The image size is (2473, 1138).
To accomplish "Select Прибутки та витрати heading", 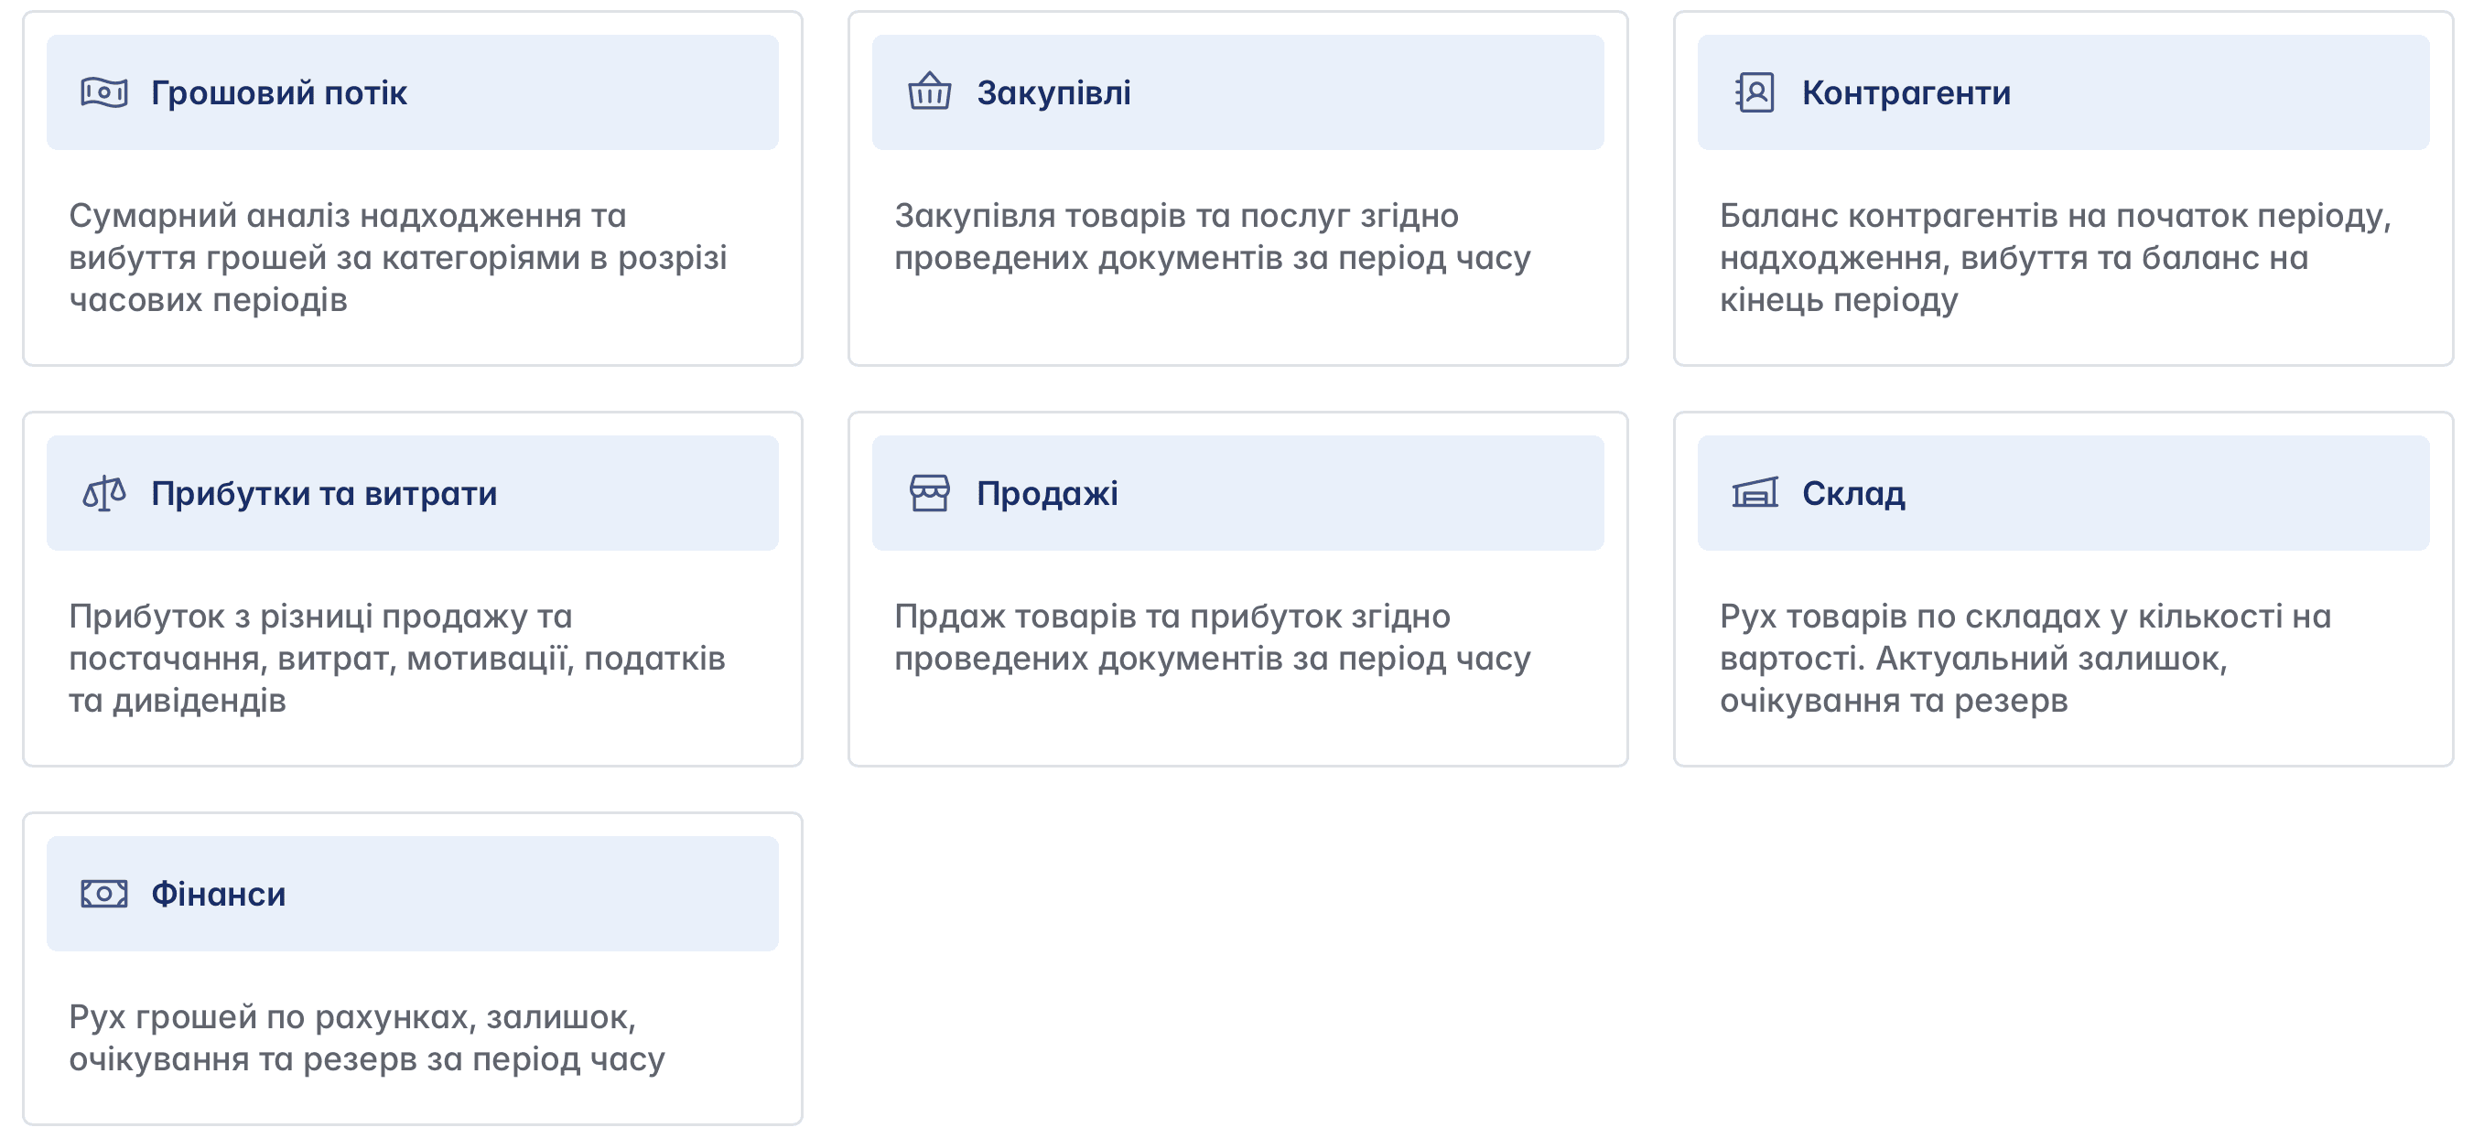I will pyautogui.click(x=323, y=493).
